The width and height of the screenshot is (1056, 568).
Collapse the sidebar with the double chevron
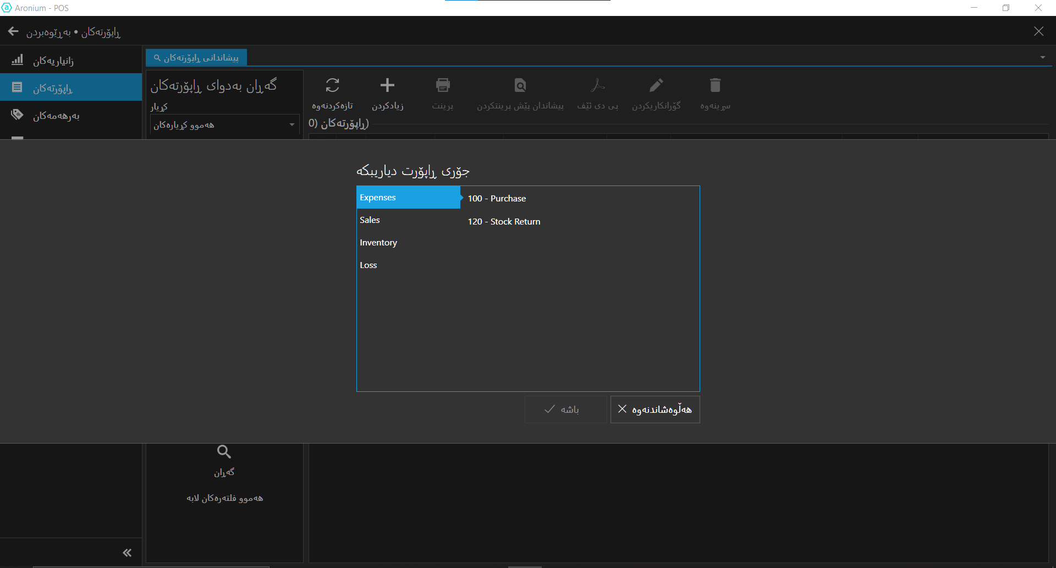coord(127,553)
